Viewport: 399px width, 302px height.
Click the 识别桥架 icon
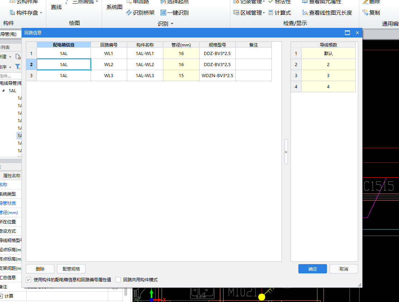(x=129, y=13)
